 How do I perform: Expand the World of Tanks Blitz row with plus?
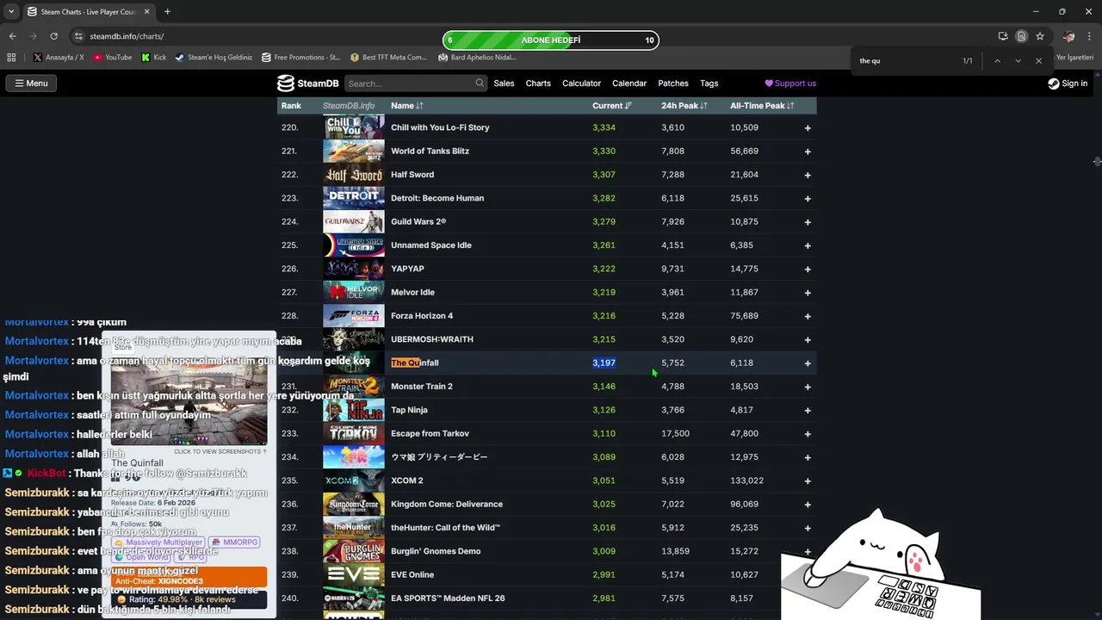tap(808, 152)
